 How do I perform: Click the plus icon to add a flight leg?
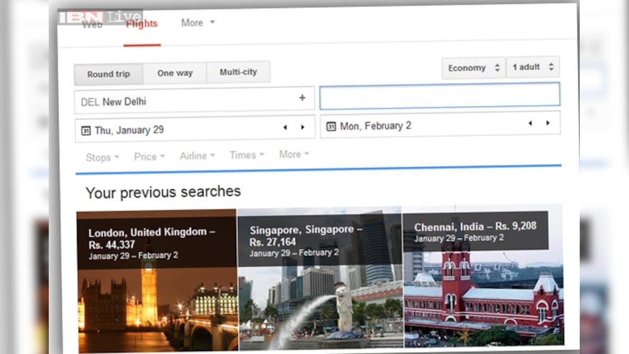(x=302, y=98)
